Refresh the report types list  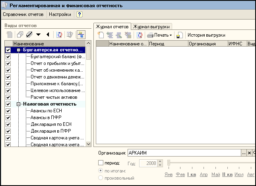click(x=59, y=35)
